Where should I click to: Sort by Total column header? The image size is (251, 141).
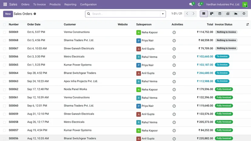pos(210,25)
